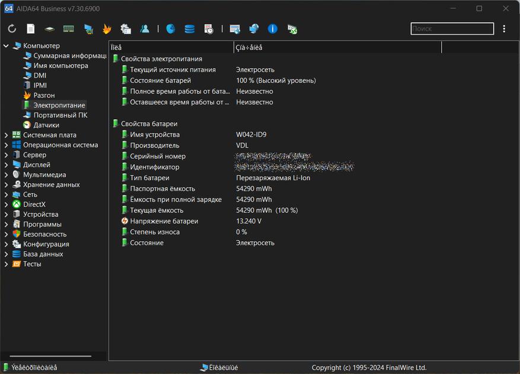
Task: Select Суммарная информация in the tree
Action: (69, 56)
